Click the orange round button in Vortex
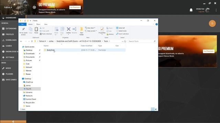 tap(212, 24)
